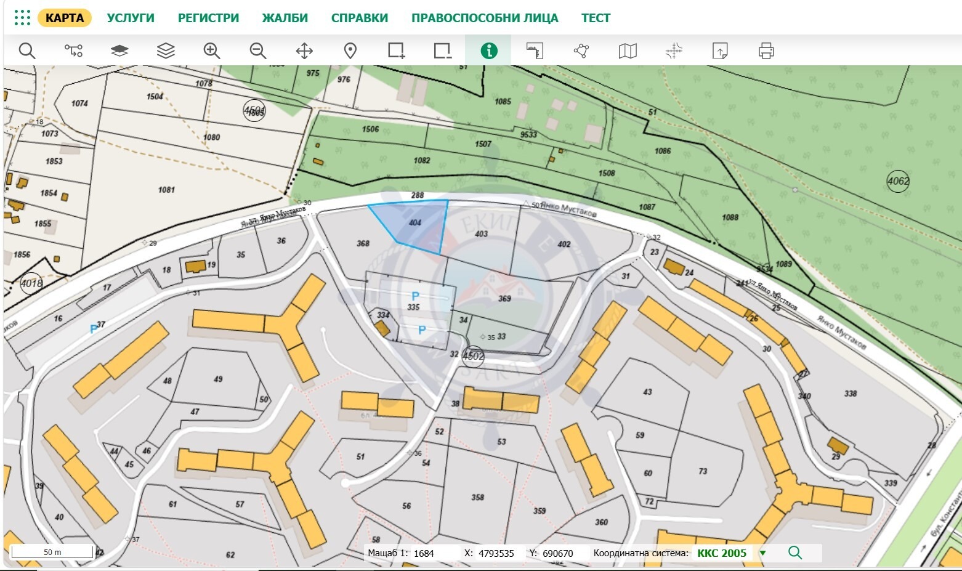Activate the zoom in tool

(212, 51)
